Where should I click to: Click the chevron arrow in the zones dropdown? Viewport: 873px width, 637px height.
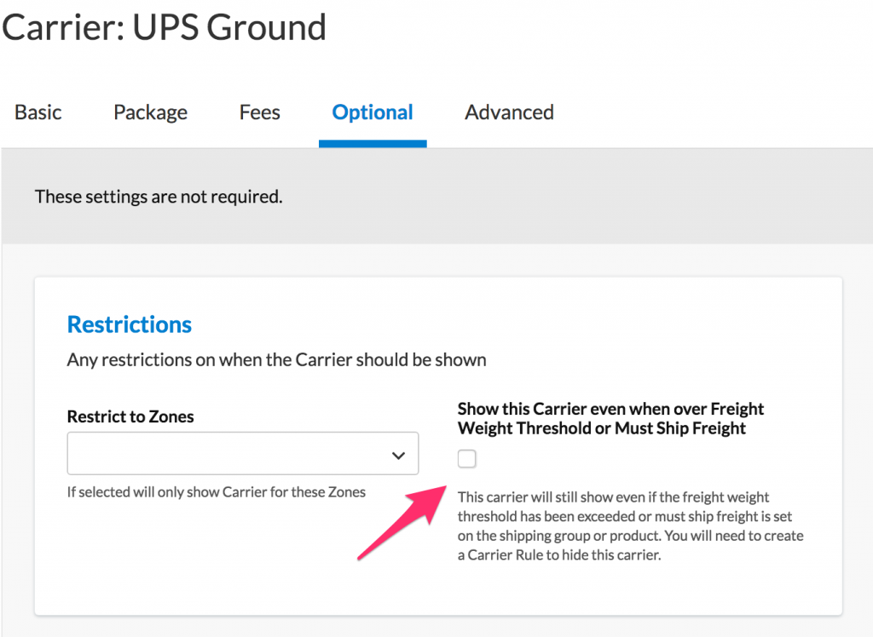[398, 455]
